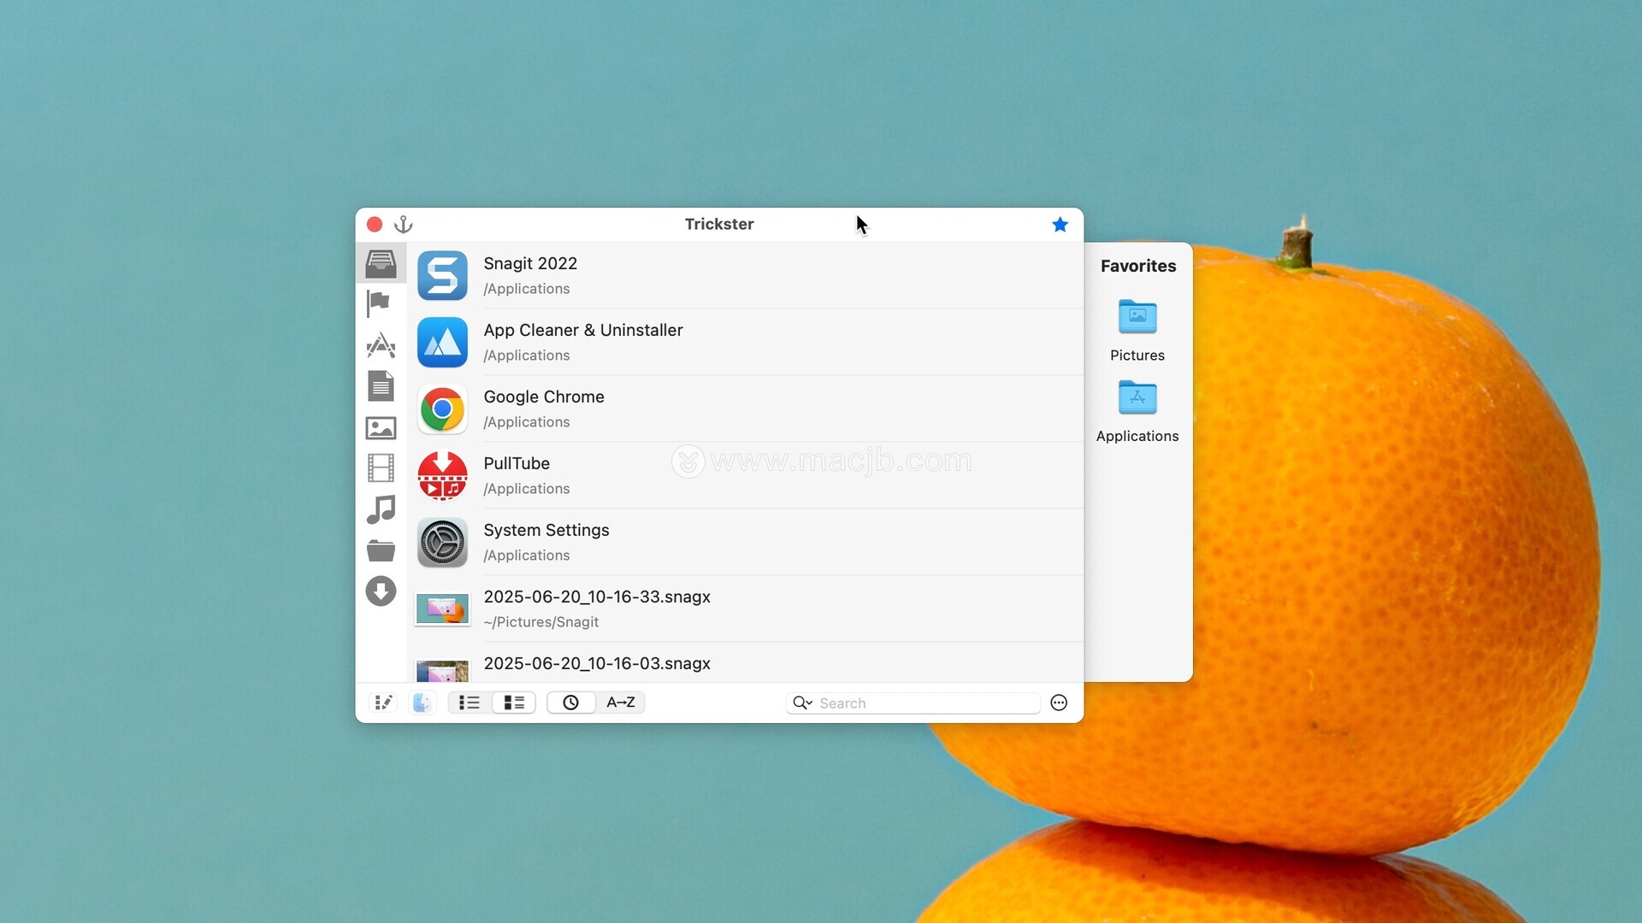Toggle the Favorites star button
The height and width of the screenshot is (923, 1642).
1060,224
